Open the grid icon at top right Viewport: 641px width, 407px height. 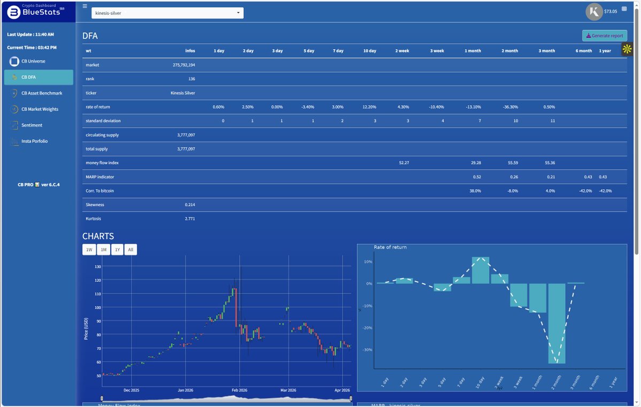click(x=624, y=9)
